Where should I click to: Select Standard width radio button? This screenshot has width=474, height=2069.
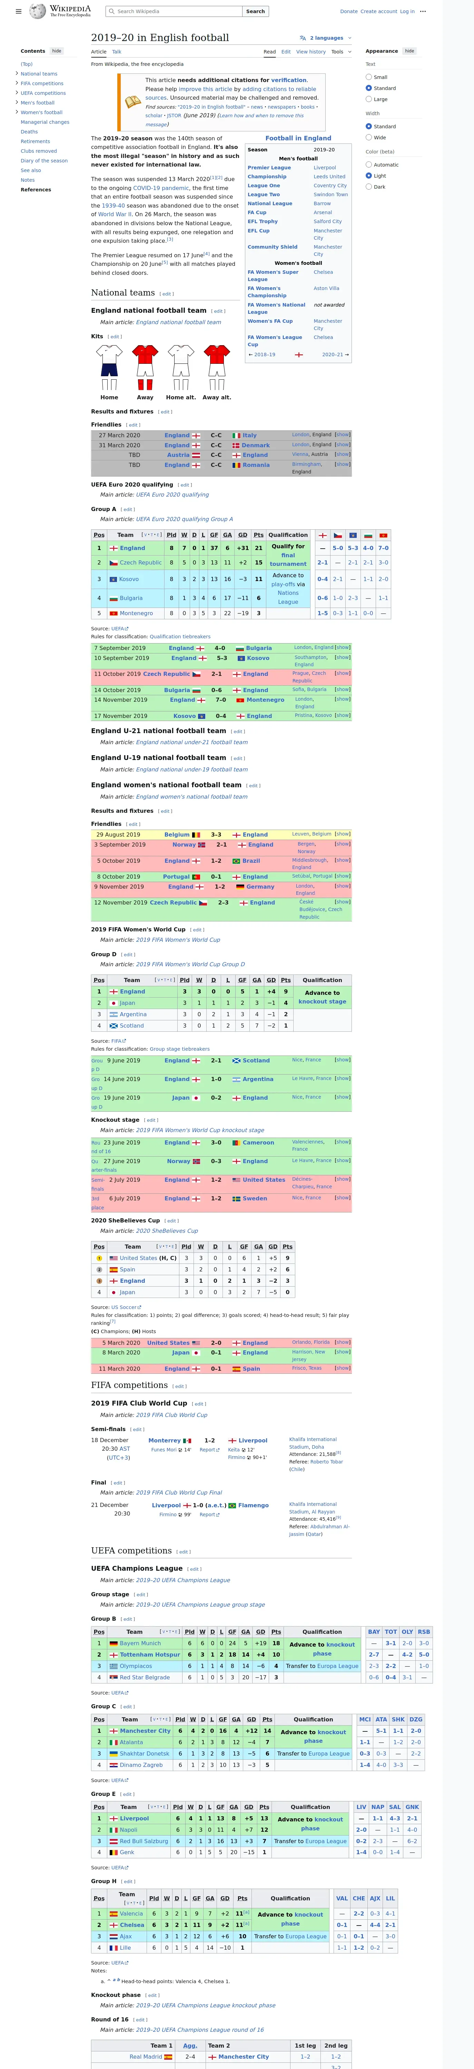[369, 126]
